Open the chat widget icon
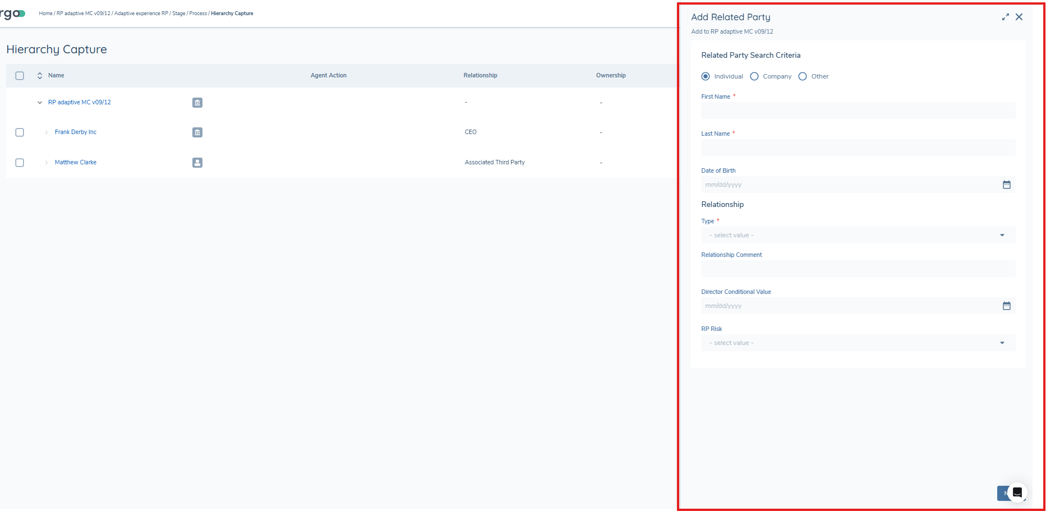Screen dimensions: 1046x511 tap(1017, 492)
